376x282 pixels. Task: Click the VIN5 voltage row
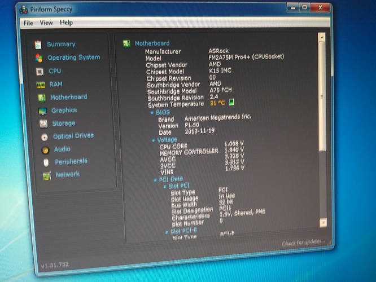point(203,170)
